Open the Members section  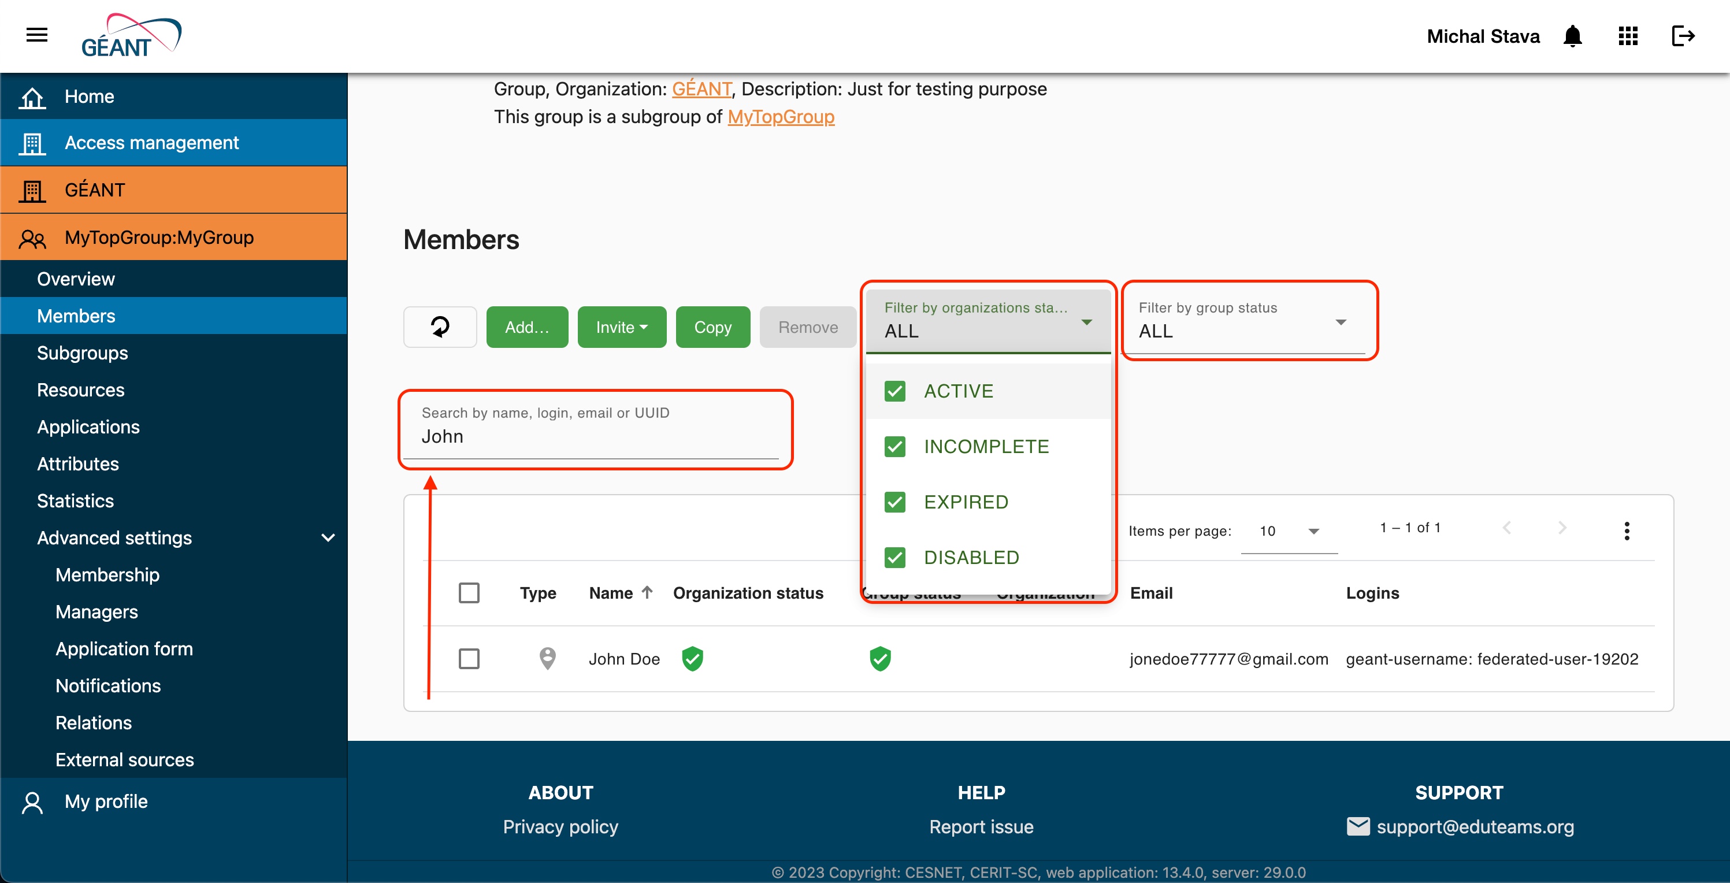[x=174, y=316]
